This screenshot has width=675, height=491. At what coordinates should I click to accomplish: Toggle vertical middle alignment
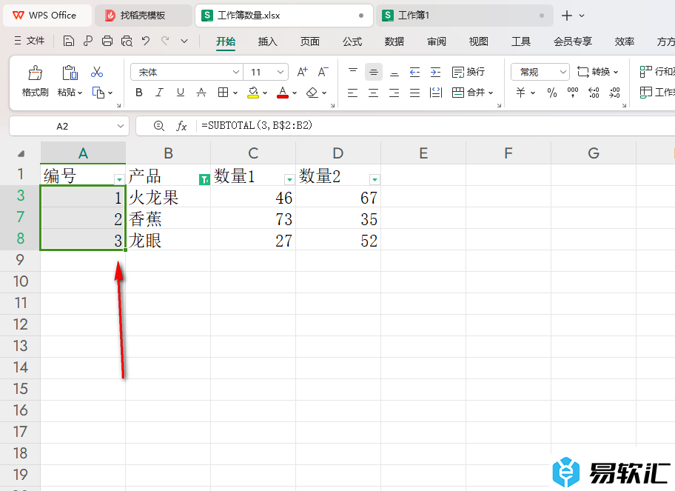374,72
